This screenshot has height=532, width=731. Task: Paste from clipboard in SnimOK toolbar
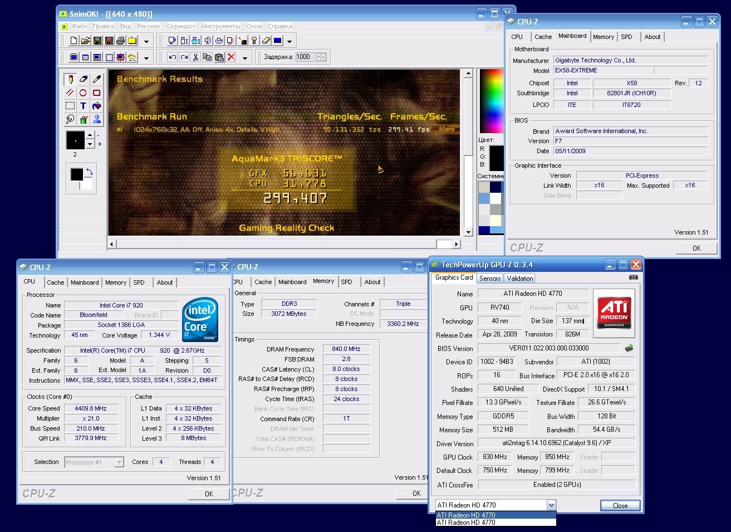tap(219, 57)
